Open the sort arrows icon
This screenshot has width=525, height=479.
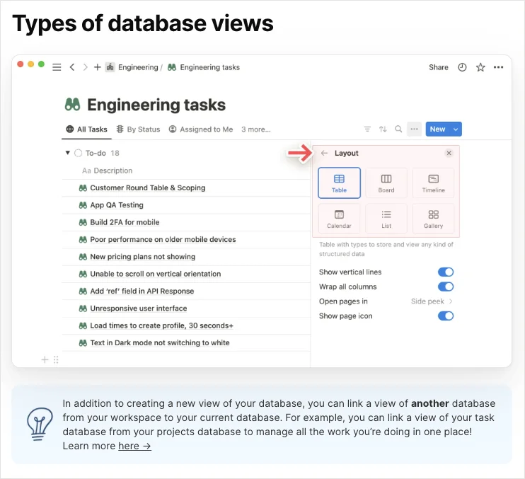[x=383, y=129]
